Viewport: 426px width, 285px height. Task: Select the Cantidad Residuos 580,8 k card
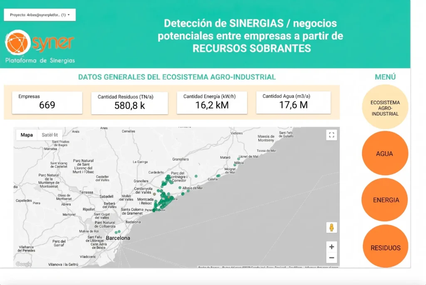[130, 103]
